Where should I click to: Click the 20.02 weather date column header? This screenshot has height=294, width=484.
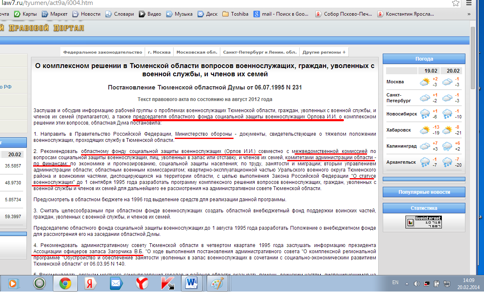(x=453, y=71)
